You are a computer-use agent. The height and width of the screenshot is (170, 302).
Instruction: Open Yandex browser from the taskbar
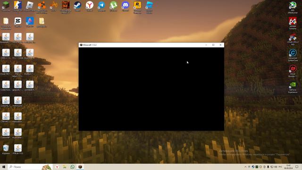tap(57, 167)
